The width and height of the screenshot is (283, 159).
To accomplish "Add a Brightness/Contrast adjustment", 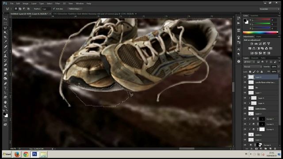I will click(252, 44).
